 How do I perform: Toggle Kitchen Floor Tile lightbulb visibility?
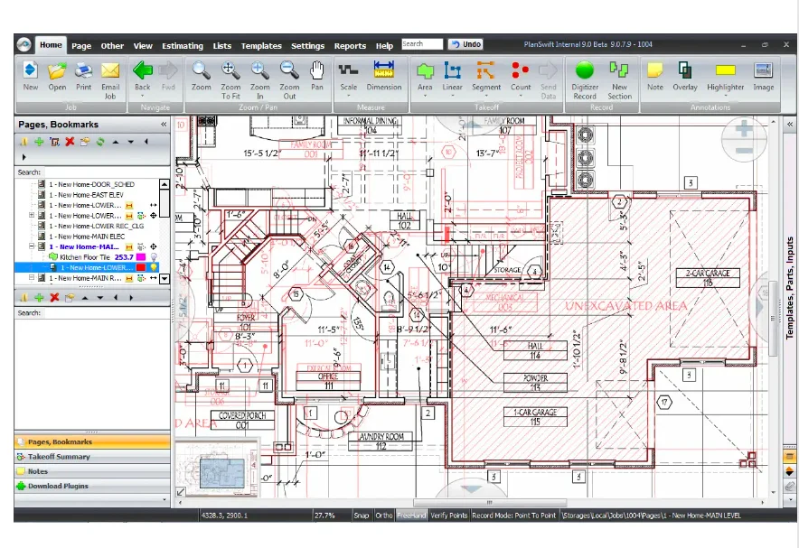pyautogui.click(x=155, y=257)
